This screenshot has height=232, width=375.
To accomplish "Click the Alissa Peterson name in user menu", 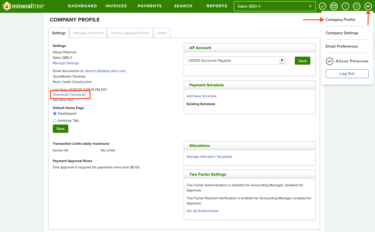I will click(352, 61).
